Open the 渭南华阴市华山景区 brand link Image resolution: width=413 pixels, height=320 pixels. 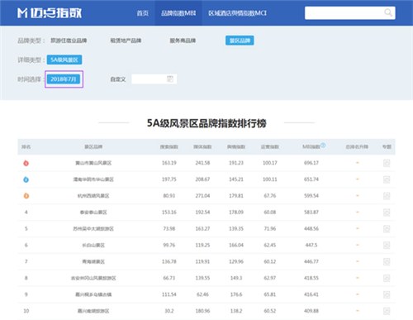pyautogui.click(x=93, y=179)
